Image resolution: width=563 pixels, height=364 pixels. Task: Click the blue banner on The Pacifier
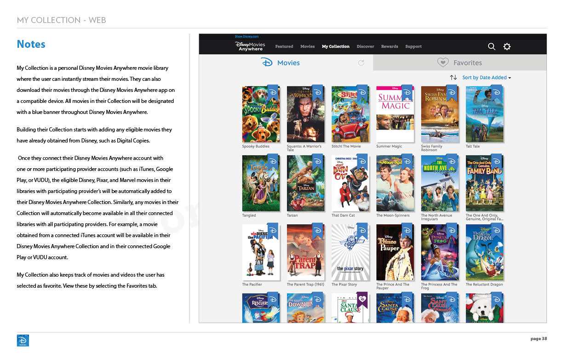pos(273,231)
